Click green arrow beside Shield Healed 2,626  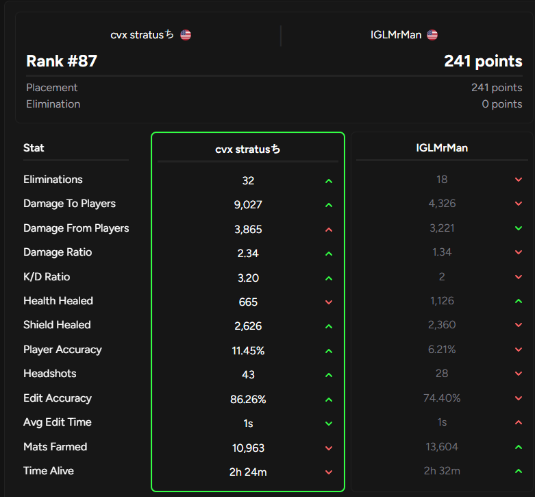click(329, 326)
